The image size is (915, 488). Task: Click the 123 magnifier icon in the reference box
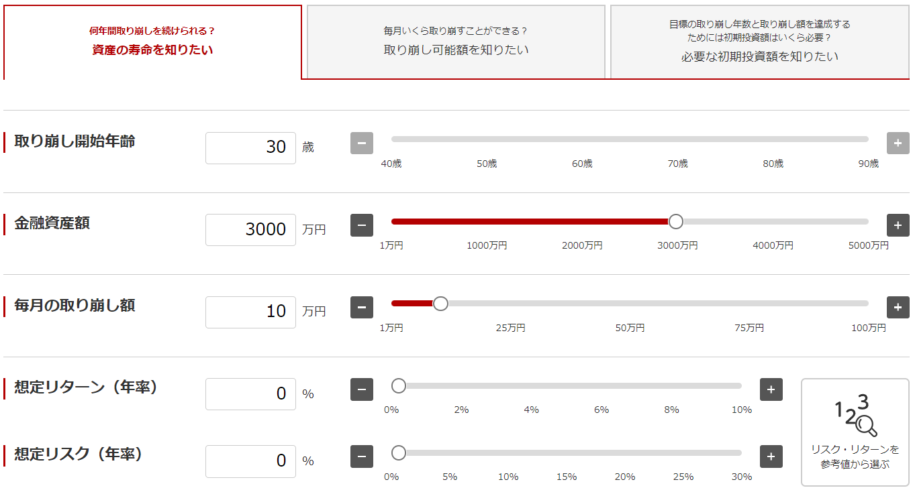pos(855,416)
